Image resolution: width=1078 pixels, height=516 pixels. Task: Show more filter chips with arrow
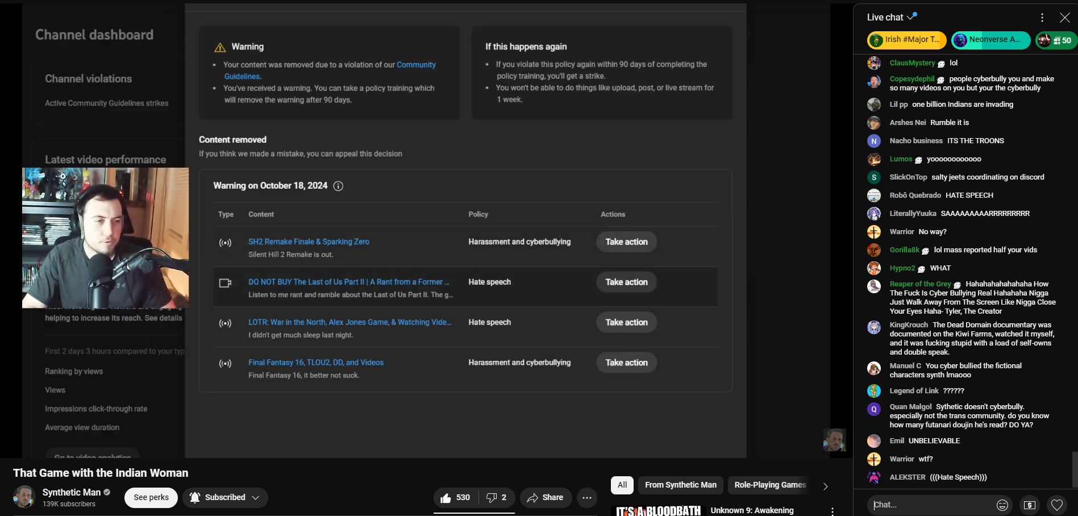(825, 486)
